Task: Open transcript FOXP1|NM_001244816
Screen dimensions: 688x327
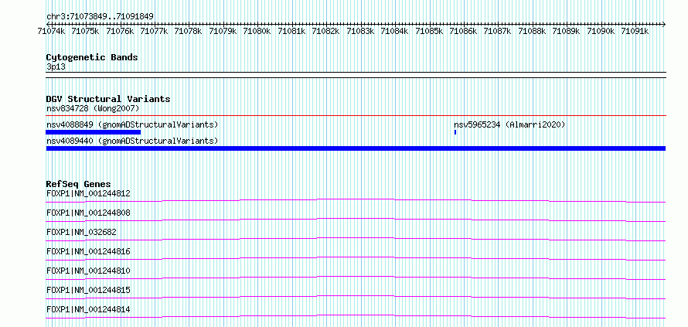Action: tap(88, 251)
